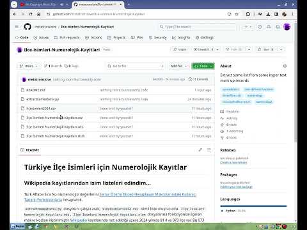Click Publish your first package link
Image resolution: width=307 pixels, height=230 pixels.
236,187
